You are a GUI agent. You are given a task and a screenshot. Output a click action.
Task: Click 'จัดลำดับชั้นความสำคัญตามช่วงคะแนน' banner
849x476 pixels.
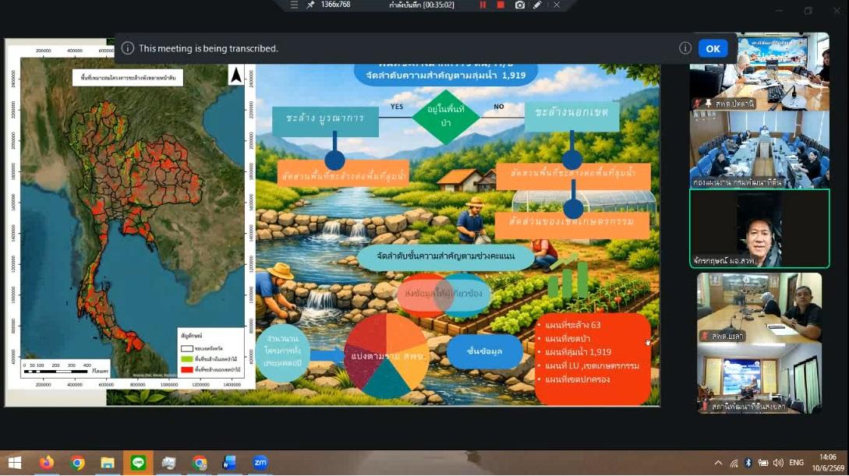[x=446, y=256]
